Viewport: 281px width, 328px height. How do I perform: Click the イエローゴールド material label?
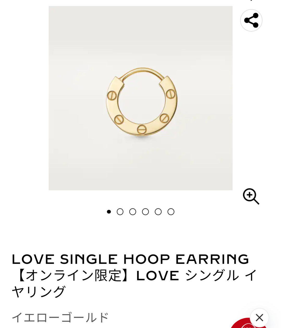pyautogui.click(x=60, y=318)
